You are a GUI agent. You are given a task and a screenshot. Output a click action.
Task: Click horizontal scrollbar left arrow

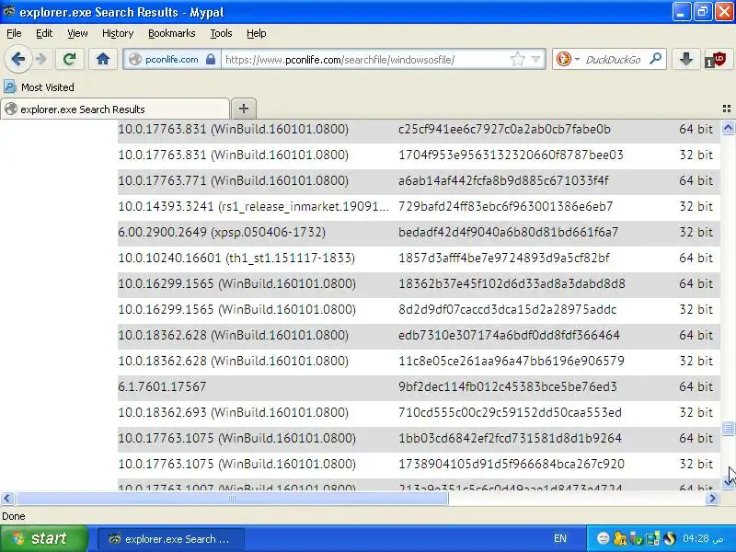pyautogui.click(x=7, y=498)
